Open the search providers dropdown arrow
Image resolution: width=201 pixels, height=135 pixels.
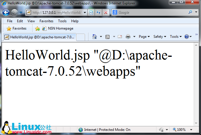pos(196,12)
